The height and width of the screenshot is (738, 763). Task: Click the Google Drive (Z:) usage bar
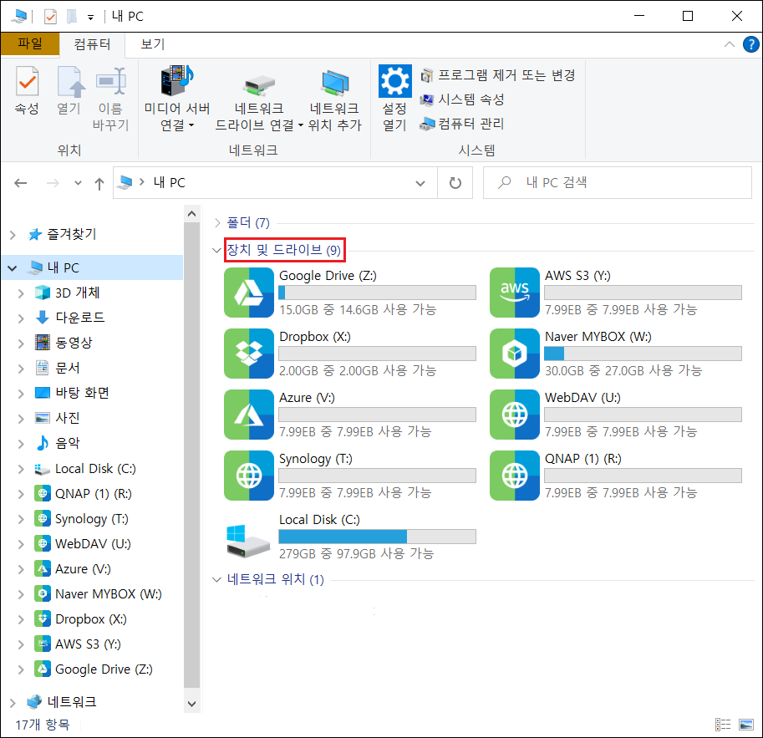377,293
